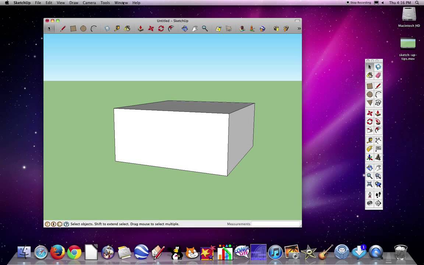424x265 pixels.
Task: Toggle toolbar visibility using title bar pill
Action: click(x=297, y=21)
